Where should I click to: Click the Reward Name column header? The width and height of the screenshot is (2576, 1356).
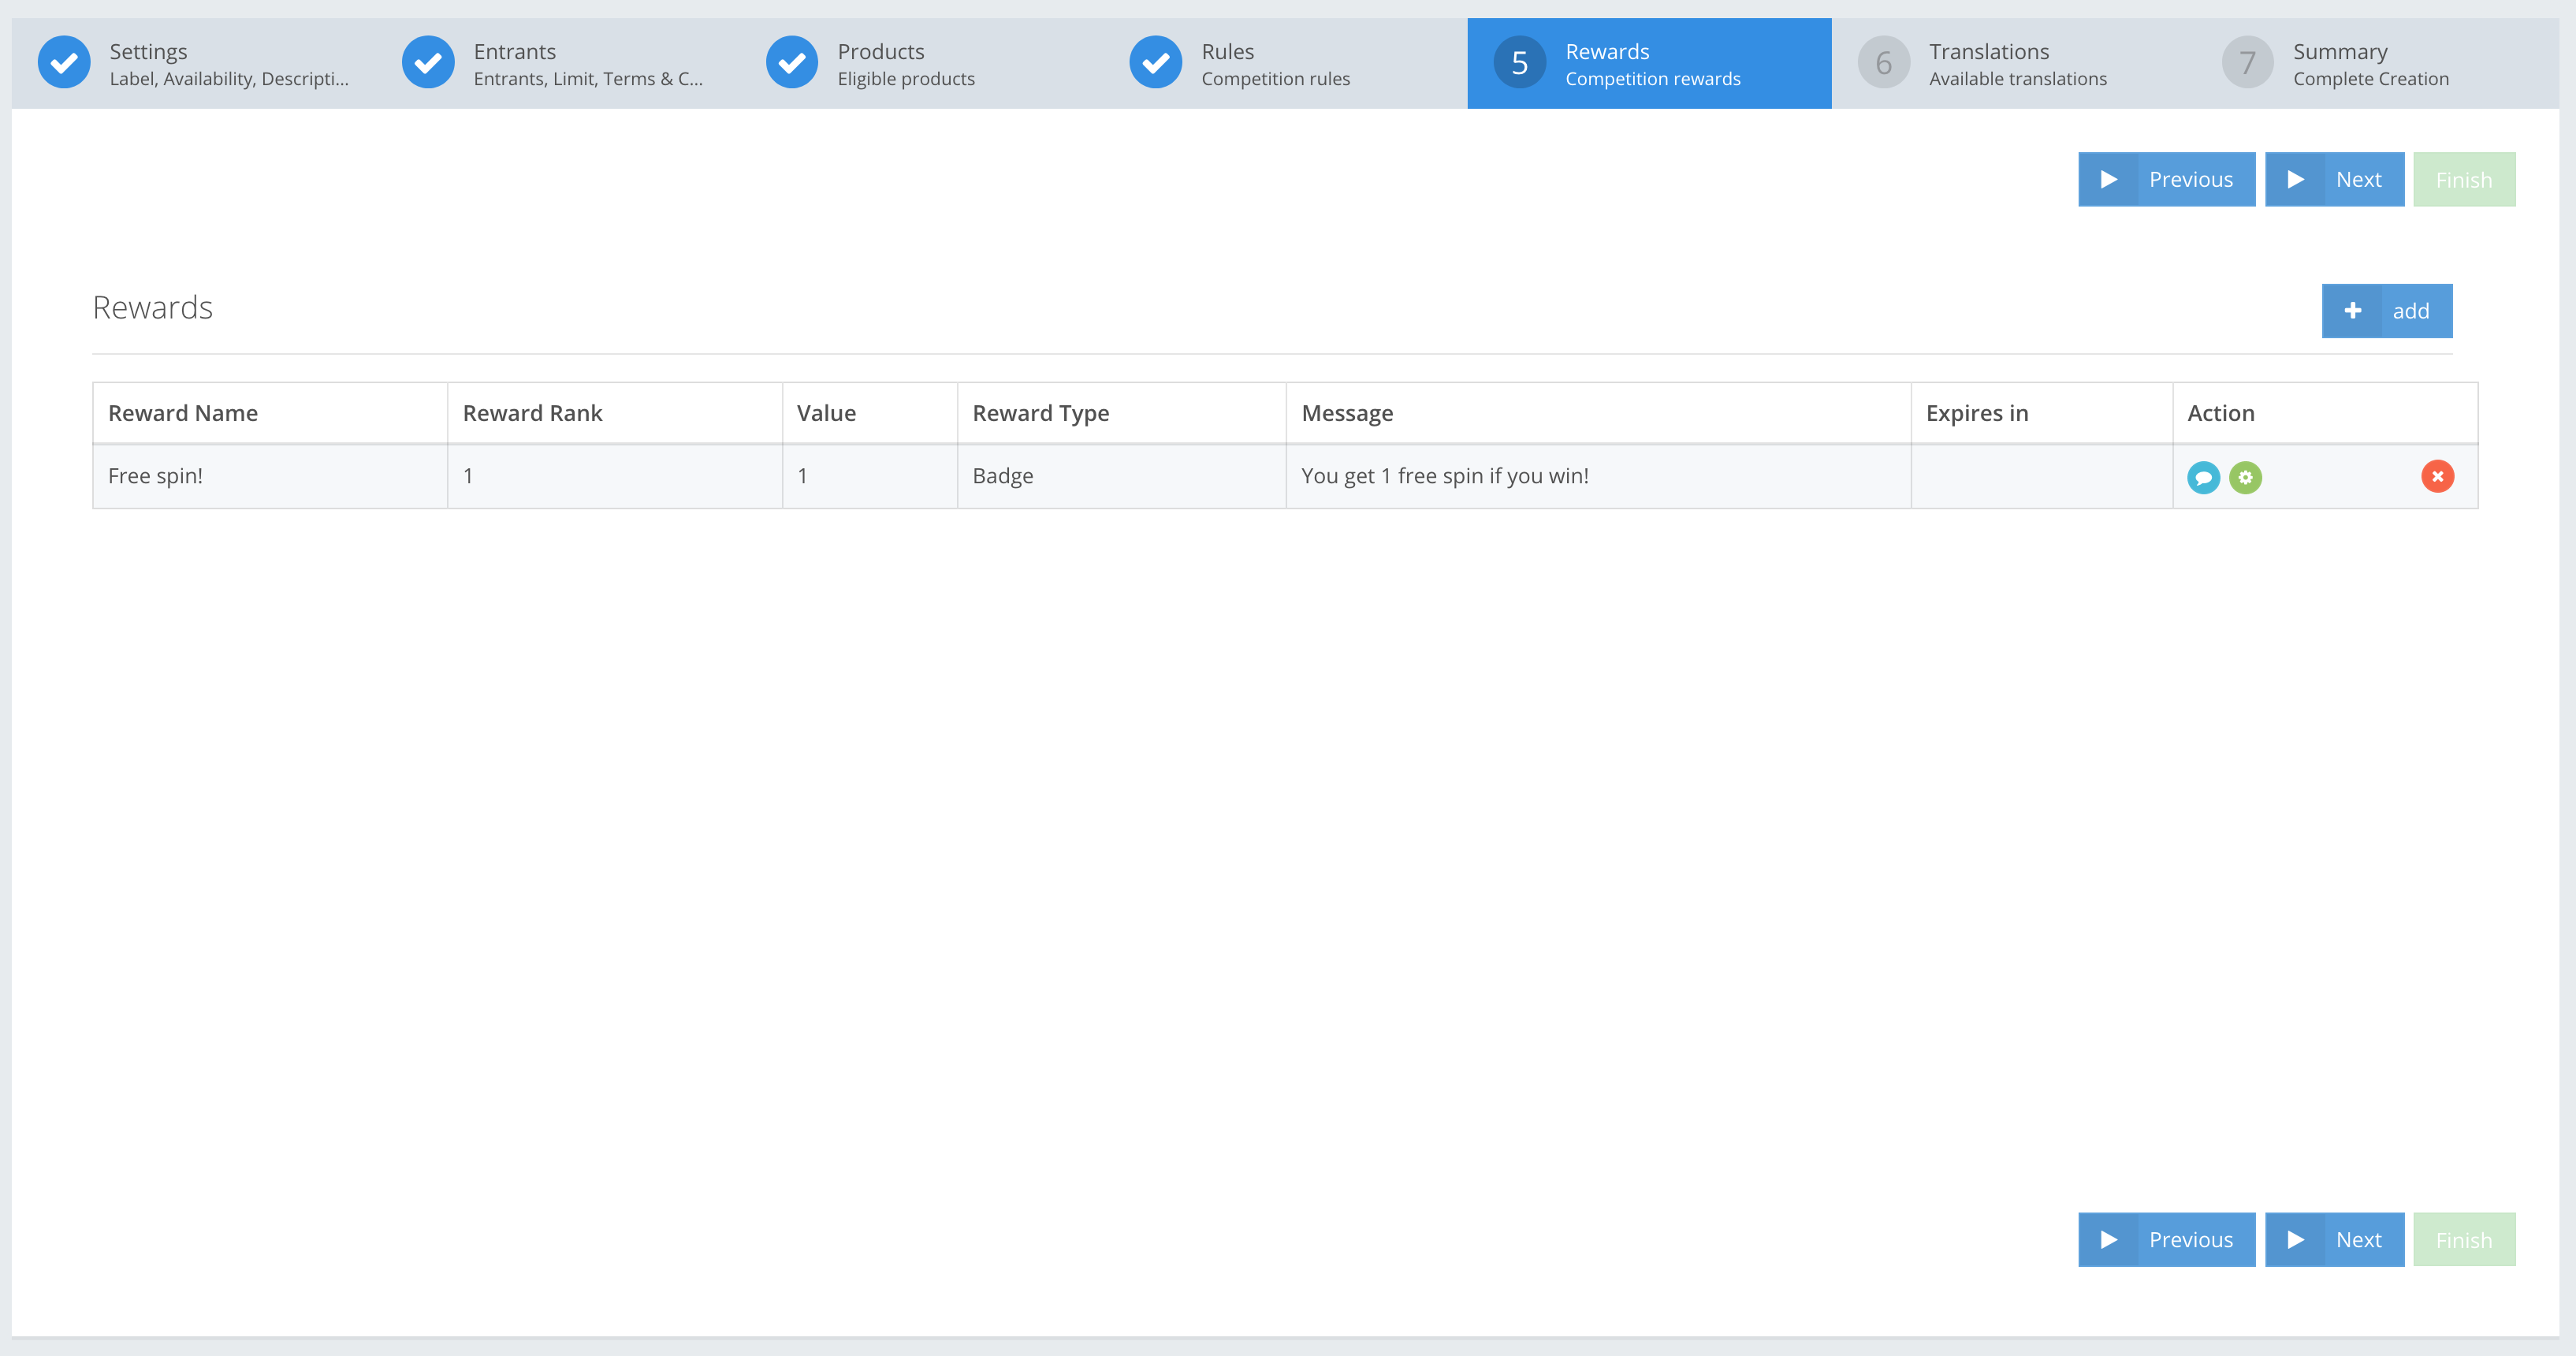click(183, 413)
